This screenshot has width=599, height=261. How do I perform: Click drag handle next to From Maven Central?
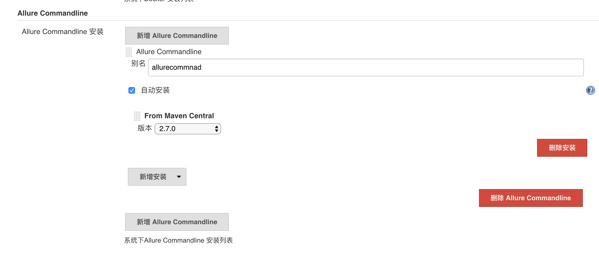point(137,116)
